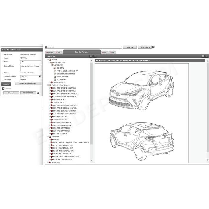Switch to the Results tab

pos(50,53)
